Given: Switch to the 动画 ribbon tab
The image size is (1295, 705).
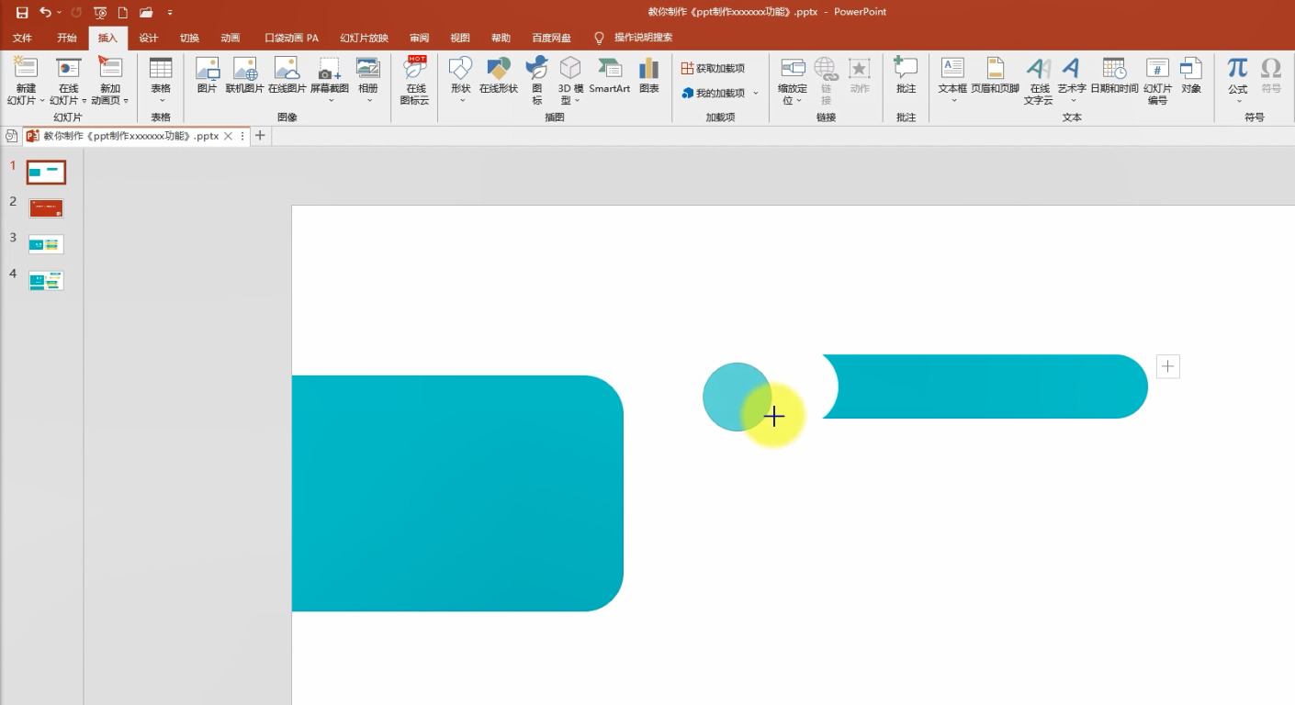Looking at the screenshot, I should 231,38.
